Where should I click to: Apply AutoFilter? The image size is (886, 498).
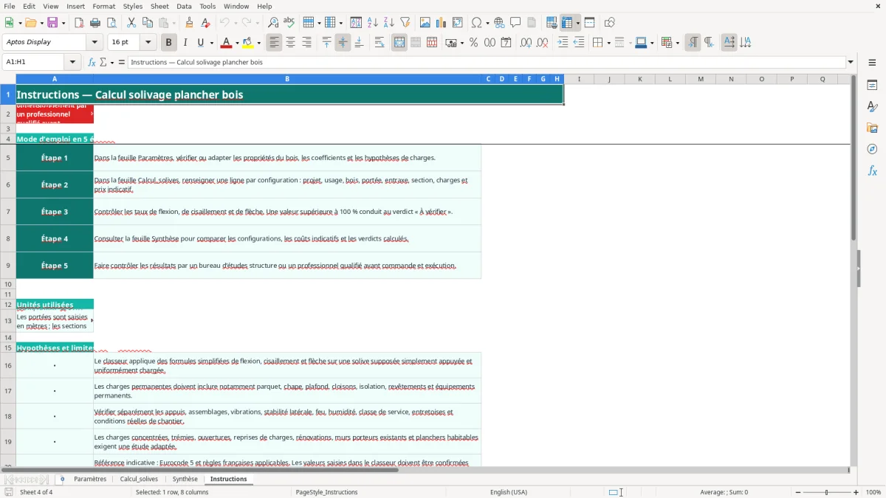pos(405,23)
